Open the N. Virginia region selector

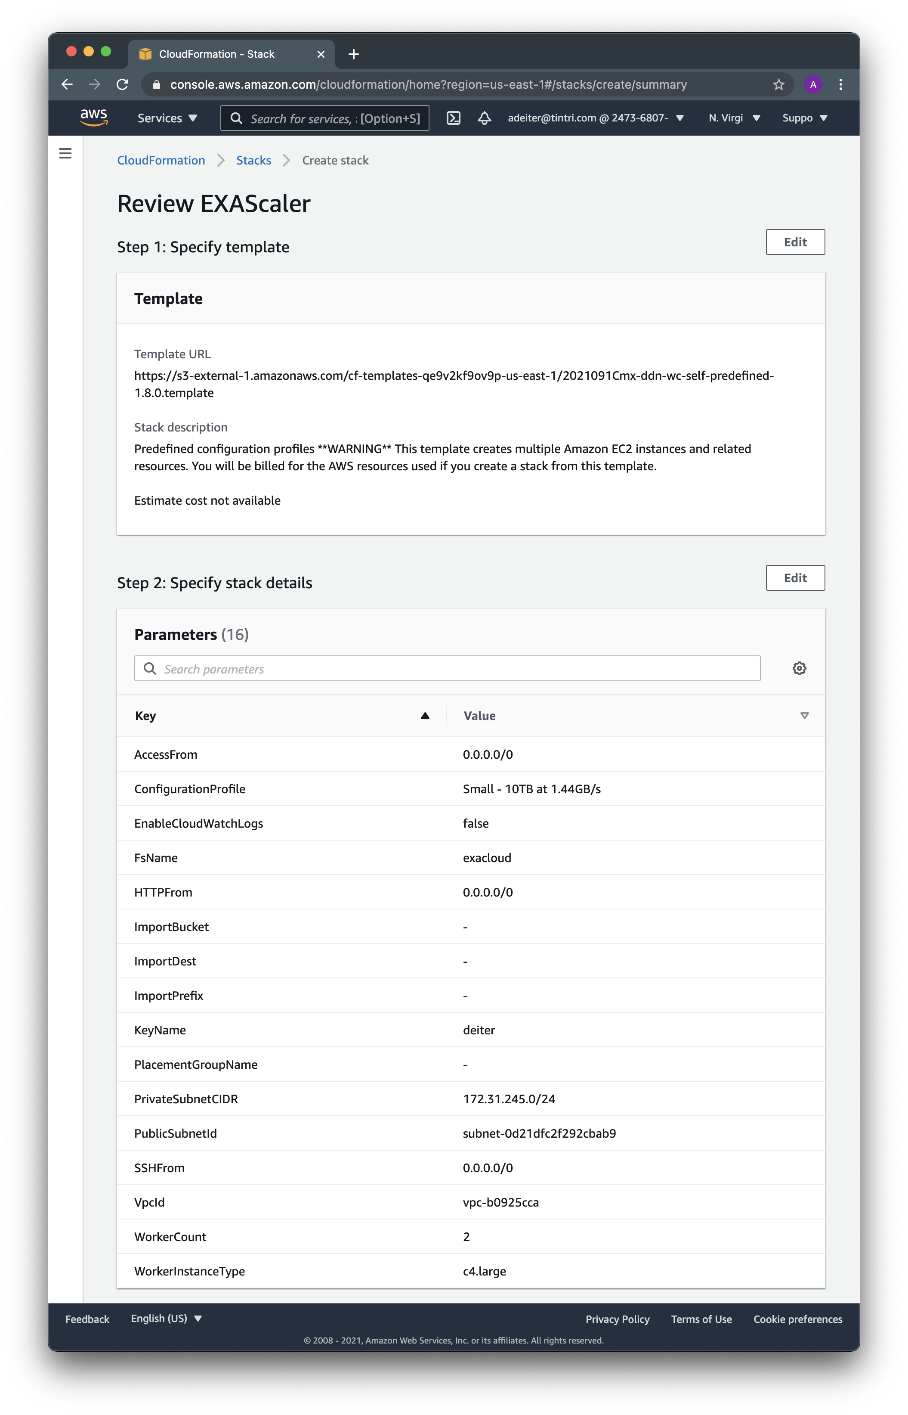[x=733, y=118]
